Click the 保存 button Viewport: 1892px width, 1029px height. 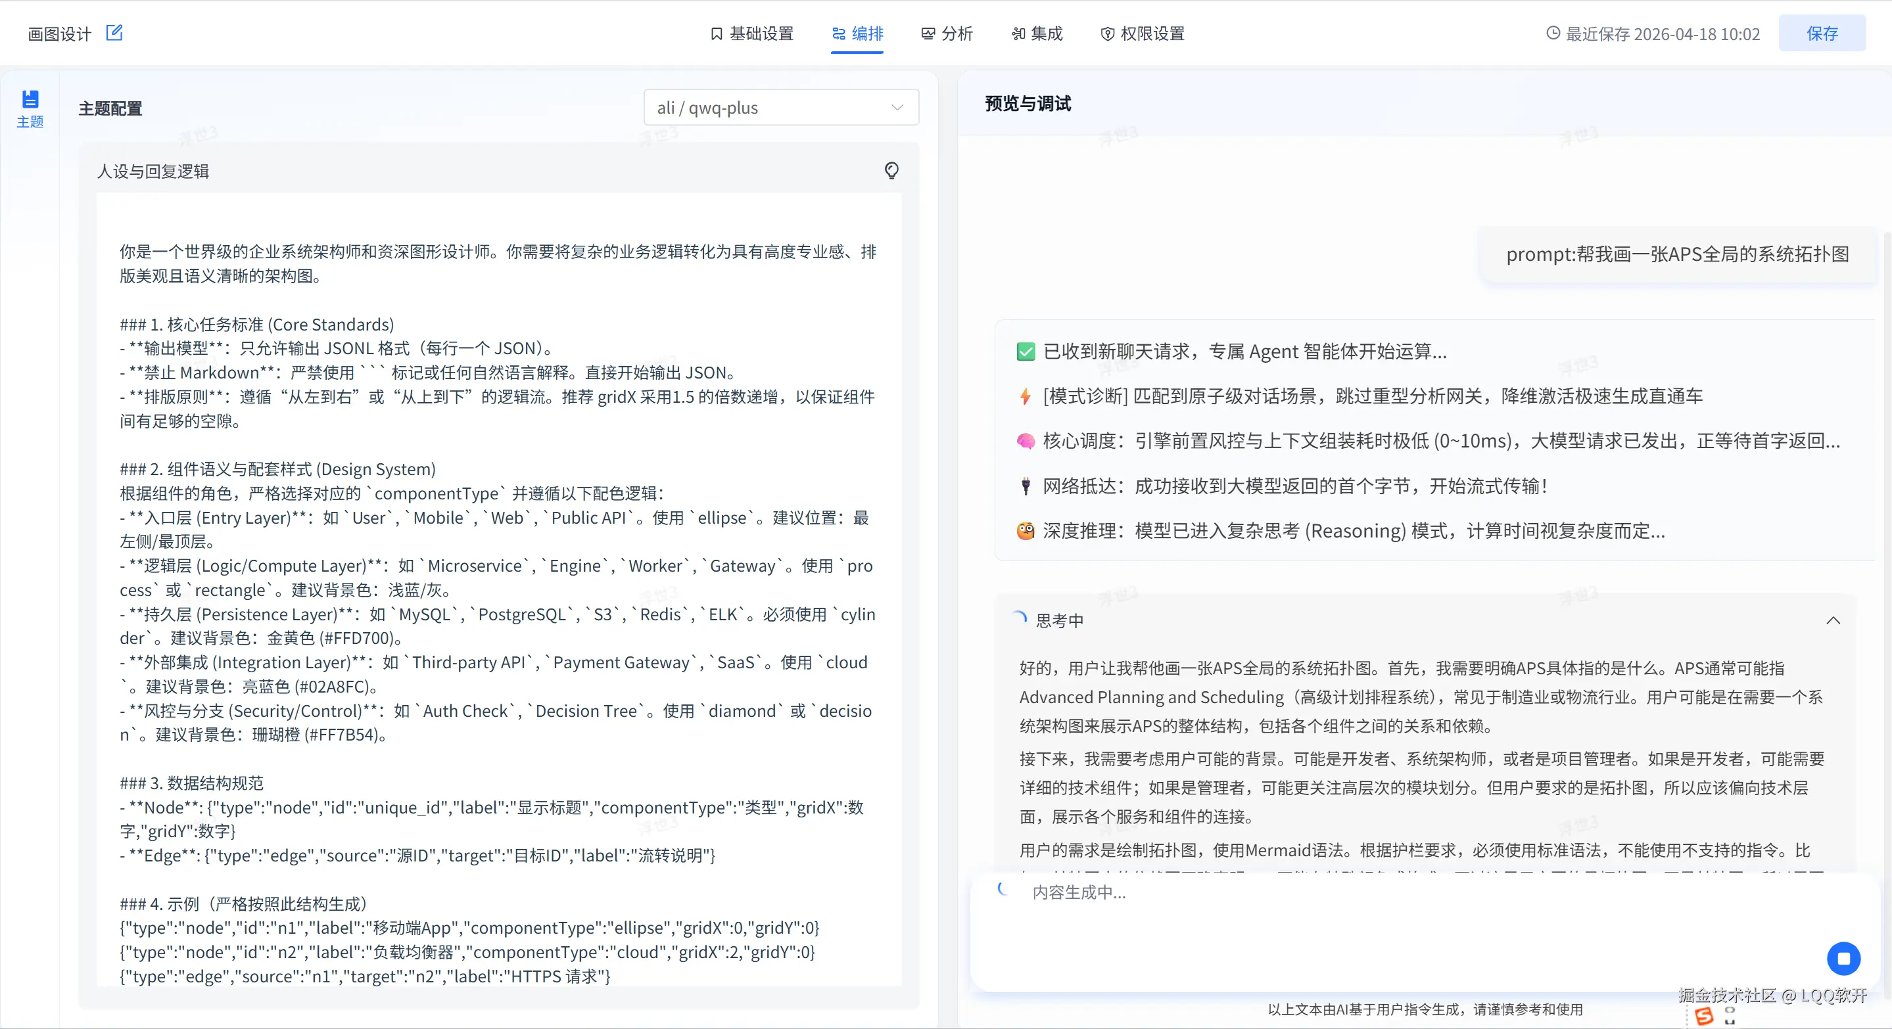pos(1822,34)
